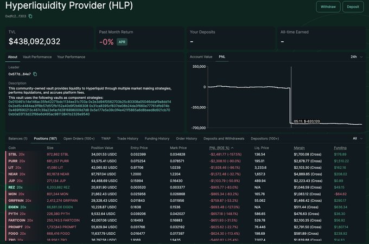Click the LIT coin name

(11, 168)
